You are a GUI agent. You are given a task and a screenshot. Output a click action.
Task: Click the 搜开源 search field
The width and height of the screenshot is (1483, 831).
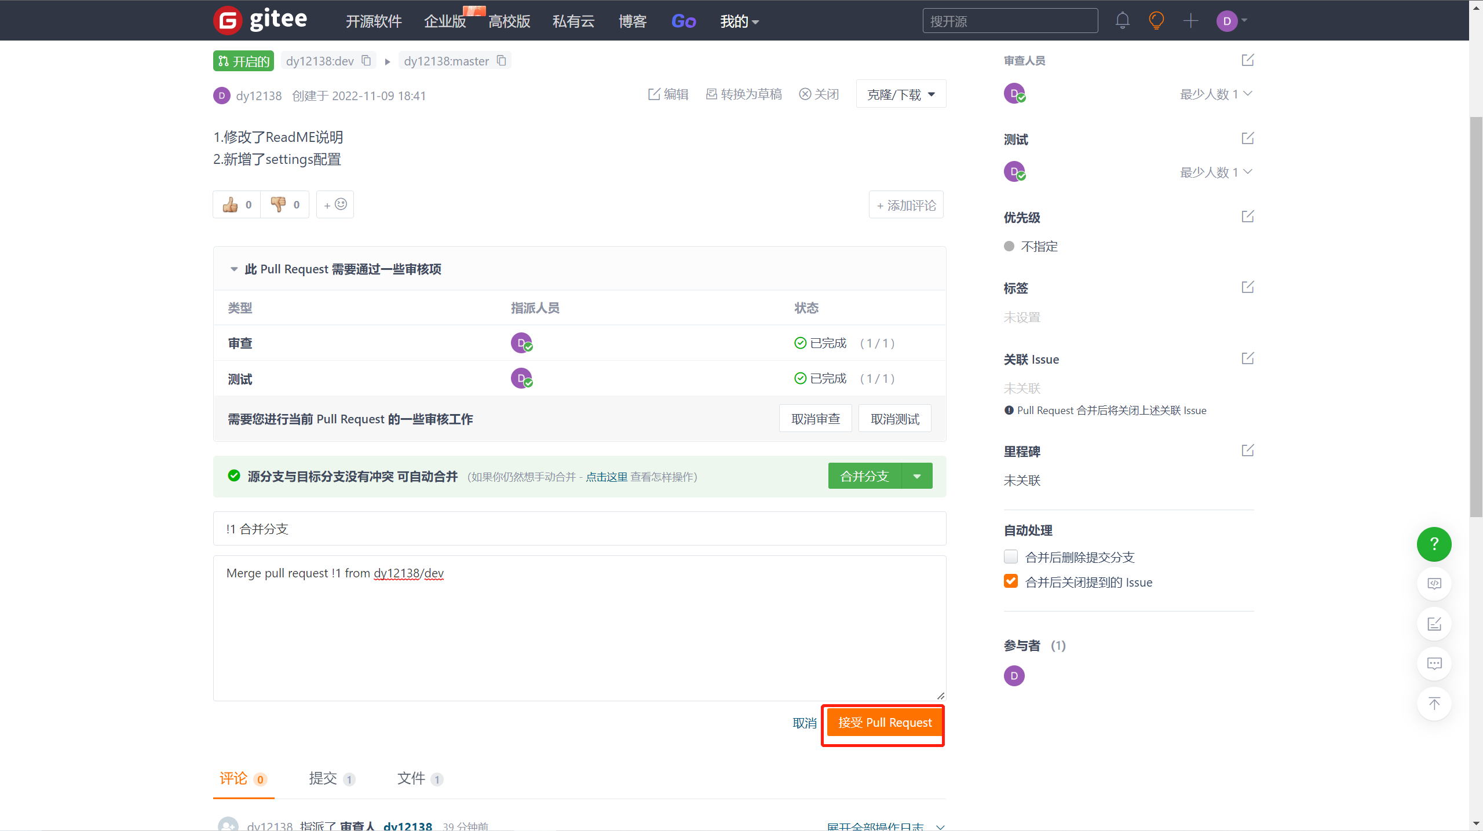pos(1010,21)
